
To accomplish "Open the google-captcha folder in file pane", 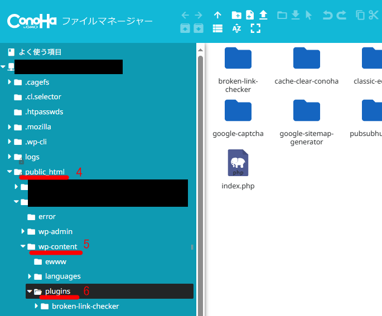I will pyautogui.click(x=238, y=119).
